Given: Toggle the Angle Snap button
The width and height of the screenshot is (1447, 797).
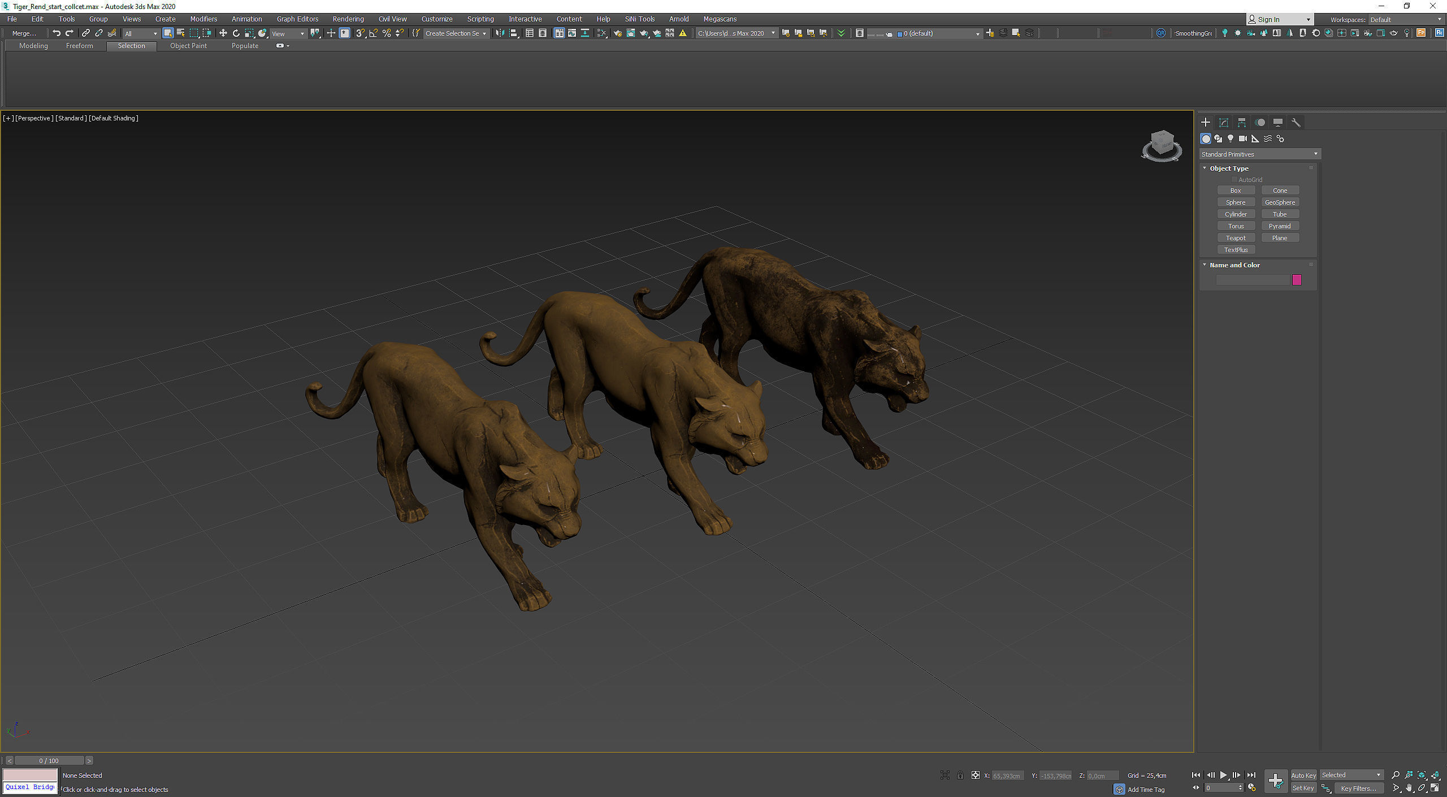Looking at the screenshot, I should coord(374,33).
